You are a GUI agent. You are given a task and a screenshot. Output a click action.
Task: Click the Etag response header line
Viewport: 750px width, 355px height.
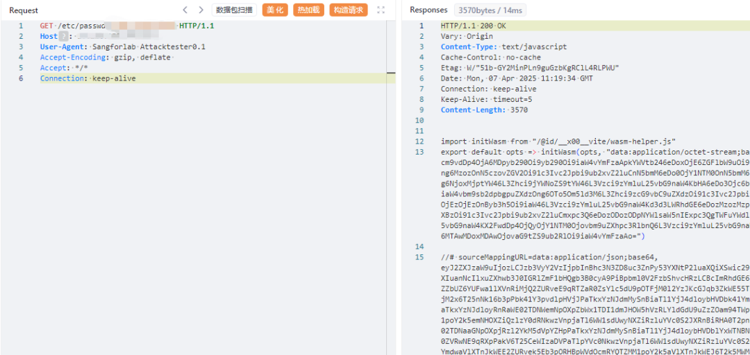click(530, 68)
